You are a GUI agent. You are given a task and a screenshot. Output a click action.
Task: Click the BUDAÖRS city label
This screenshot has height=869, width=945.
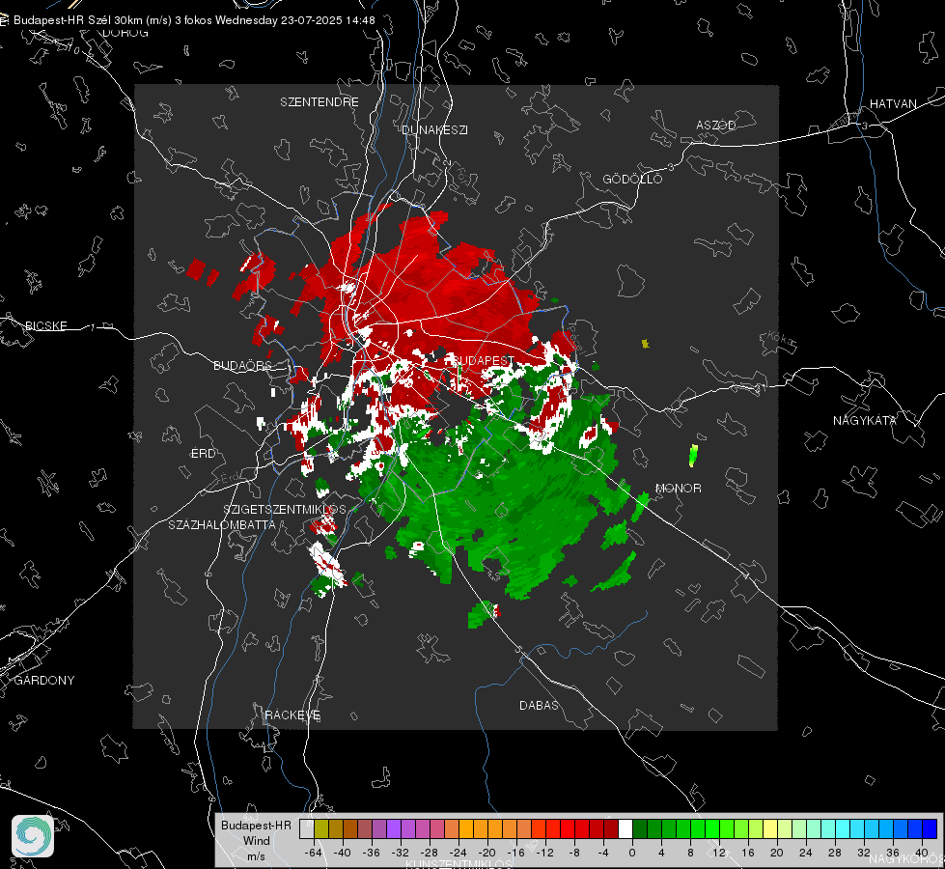243,366
